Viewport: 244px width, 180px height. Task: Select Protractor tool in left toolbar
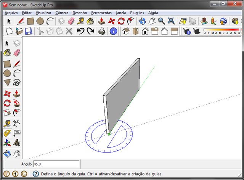click(x=7, y=133)
